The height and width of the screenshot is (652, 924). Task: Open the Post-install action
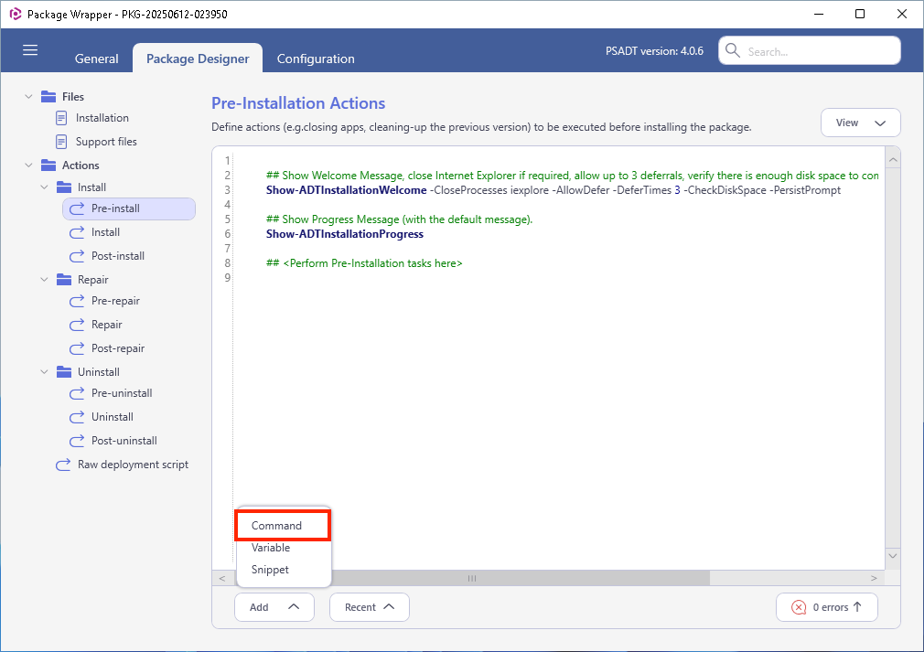pyautogui.click(x=118, y=256)
